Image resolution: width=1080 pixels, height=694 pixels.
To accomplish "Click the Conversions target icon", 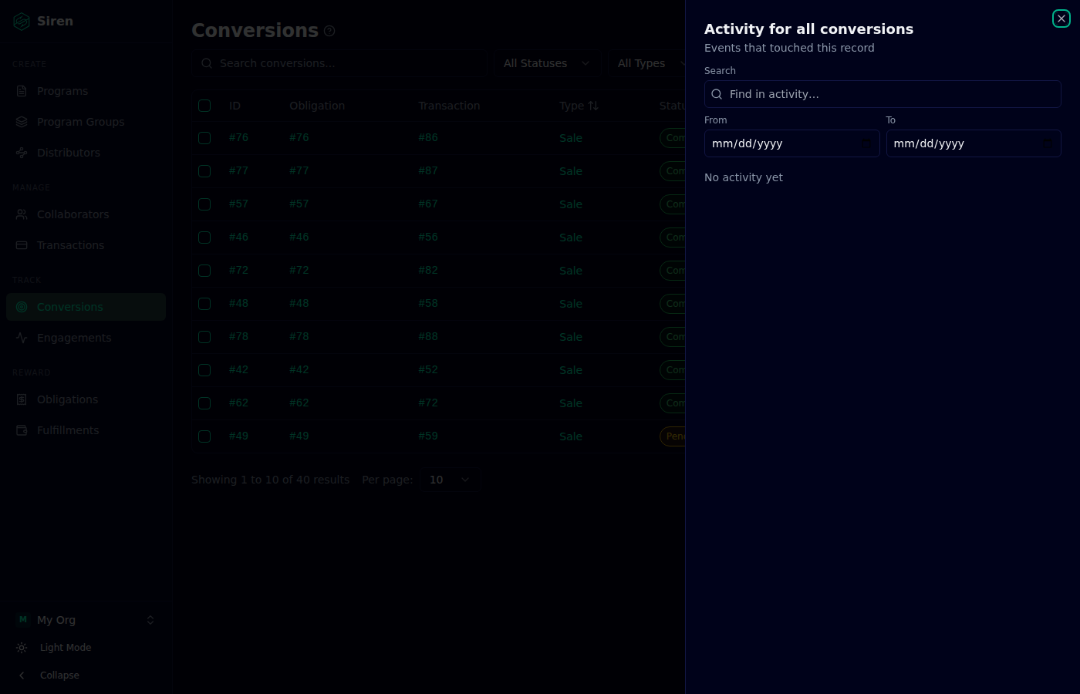I will click(22, 307).
